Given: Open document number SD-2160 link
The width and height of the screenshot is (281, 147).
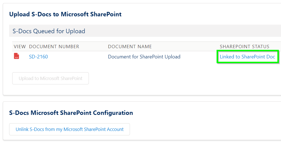Looking at the screenshot, I should point(38,57).
